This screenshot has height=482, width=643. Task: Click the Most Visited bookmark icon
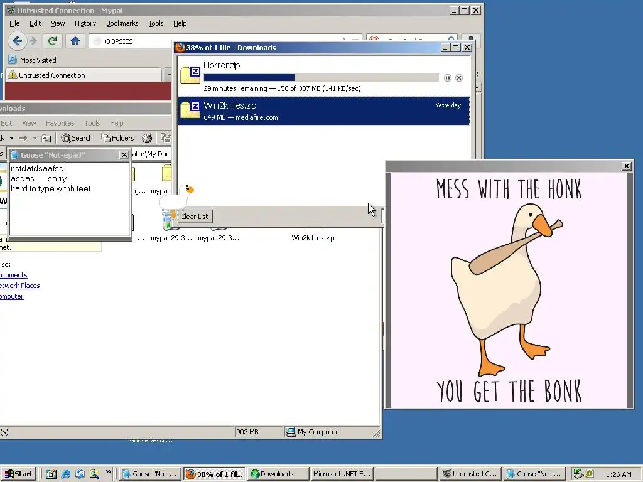[x=13, y=60]
